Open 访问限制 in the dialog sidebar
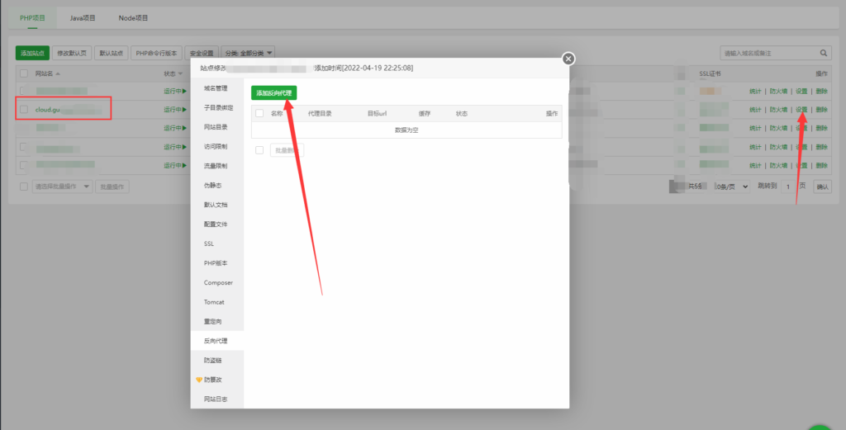 (217, 147)
